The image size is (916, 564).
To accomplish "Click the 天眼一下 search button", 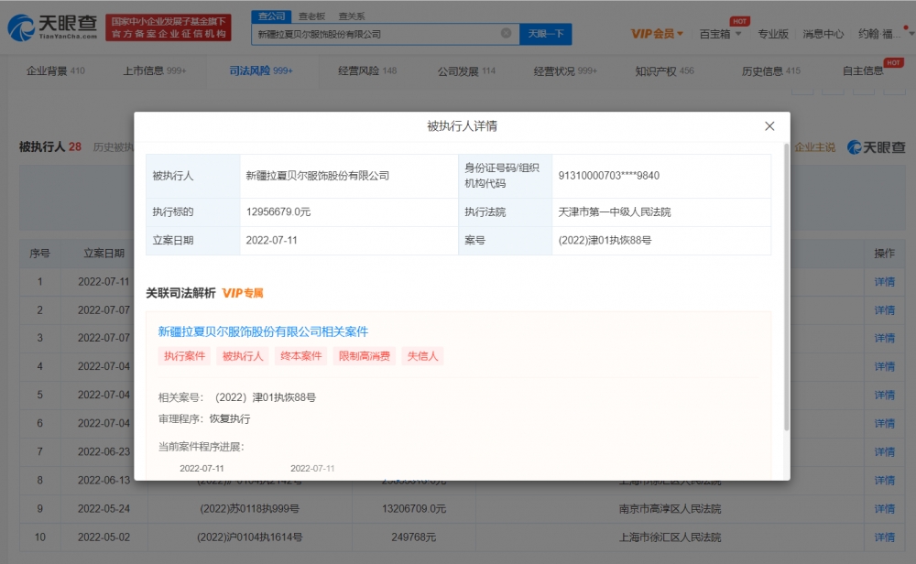I will coord(546,34).
